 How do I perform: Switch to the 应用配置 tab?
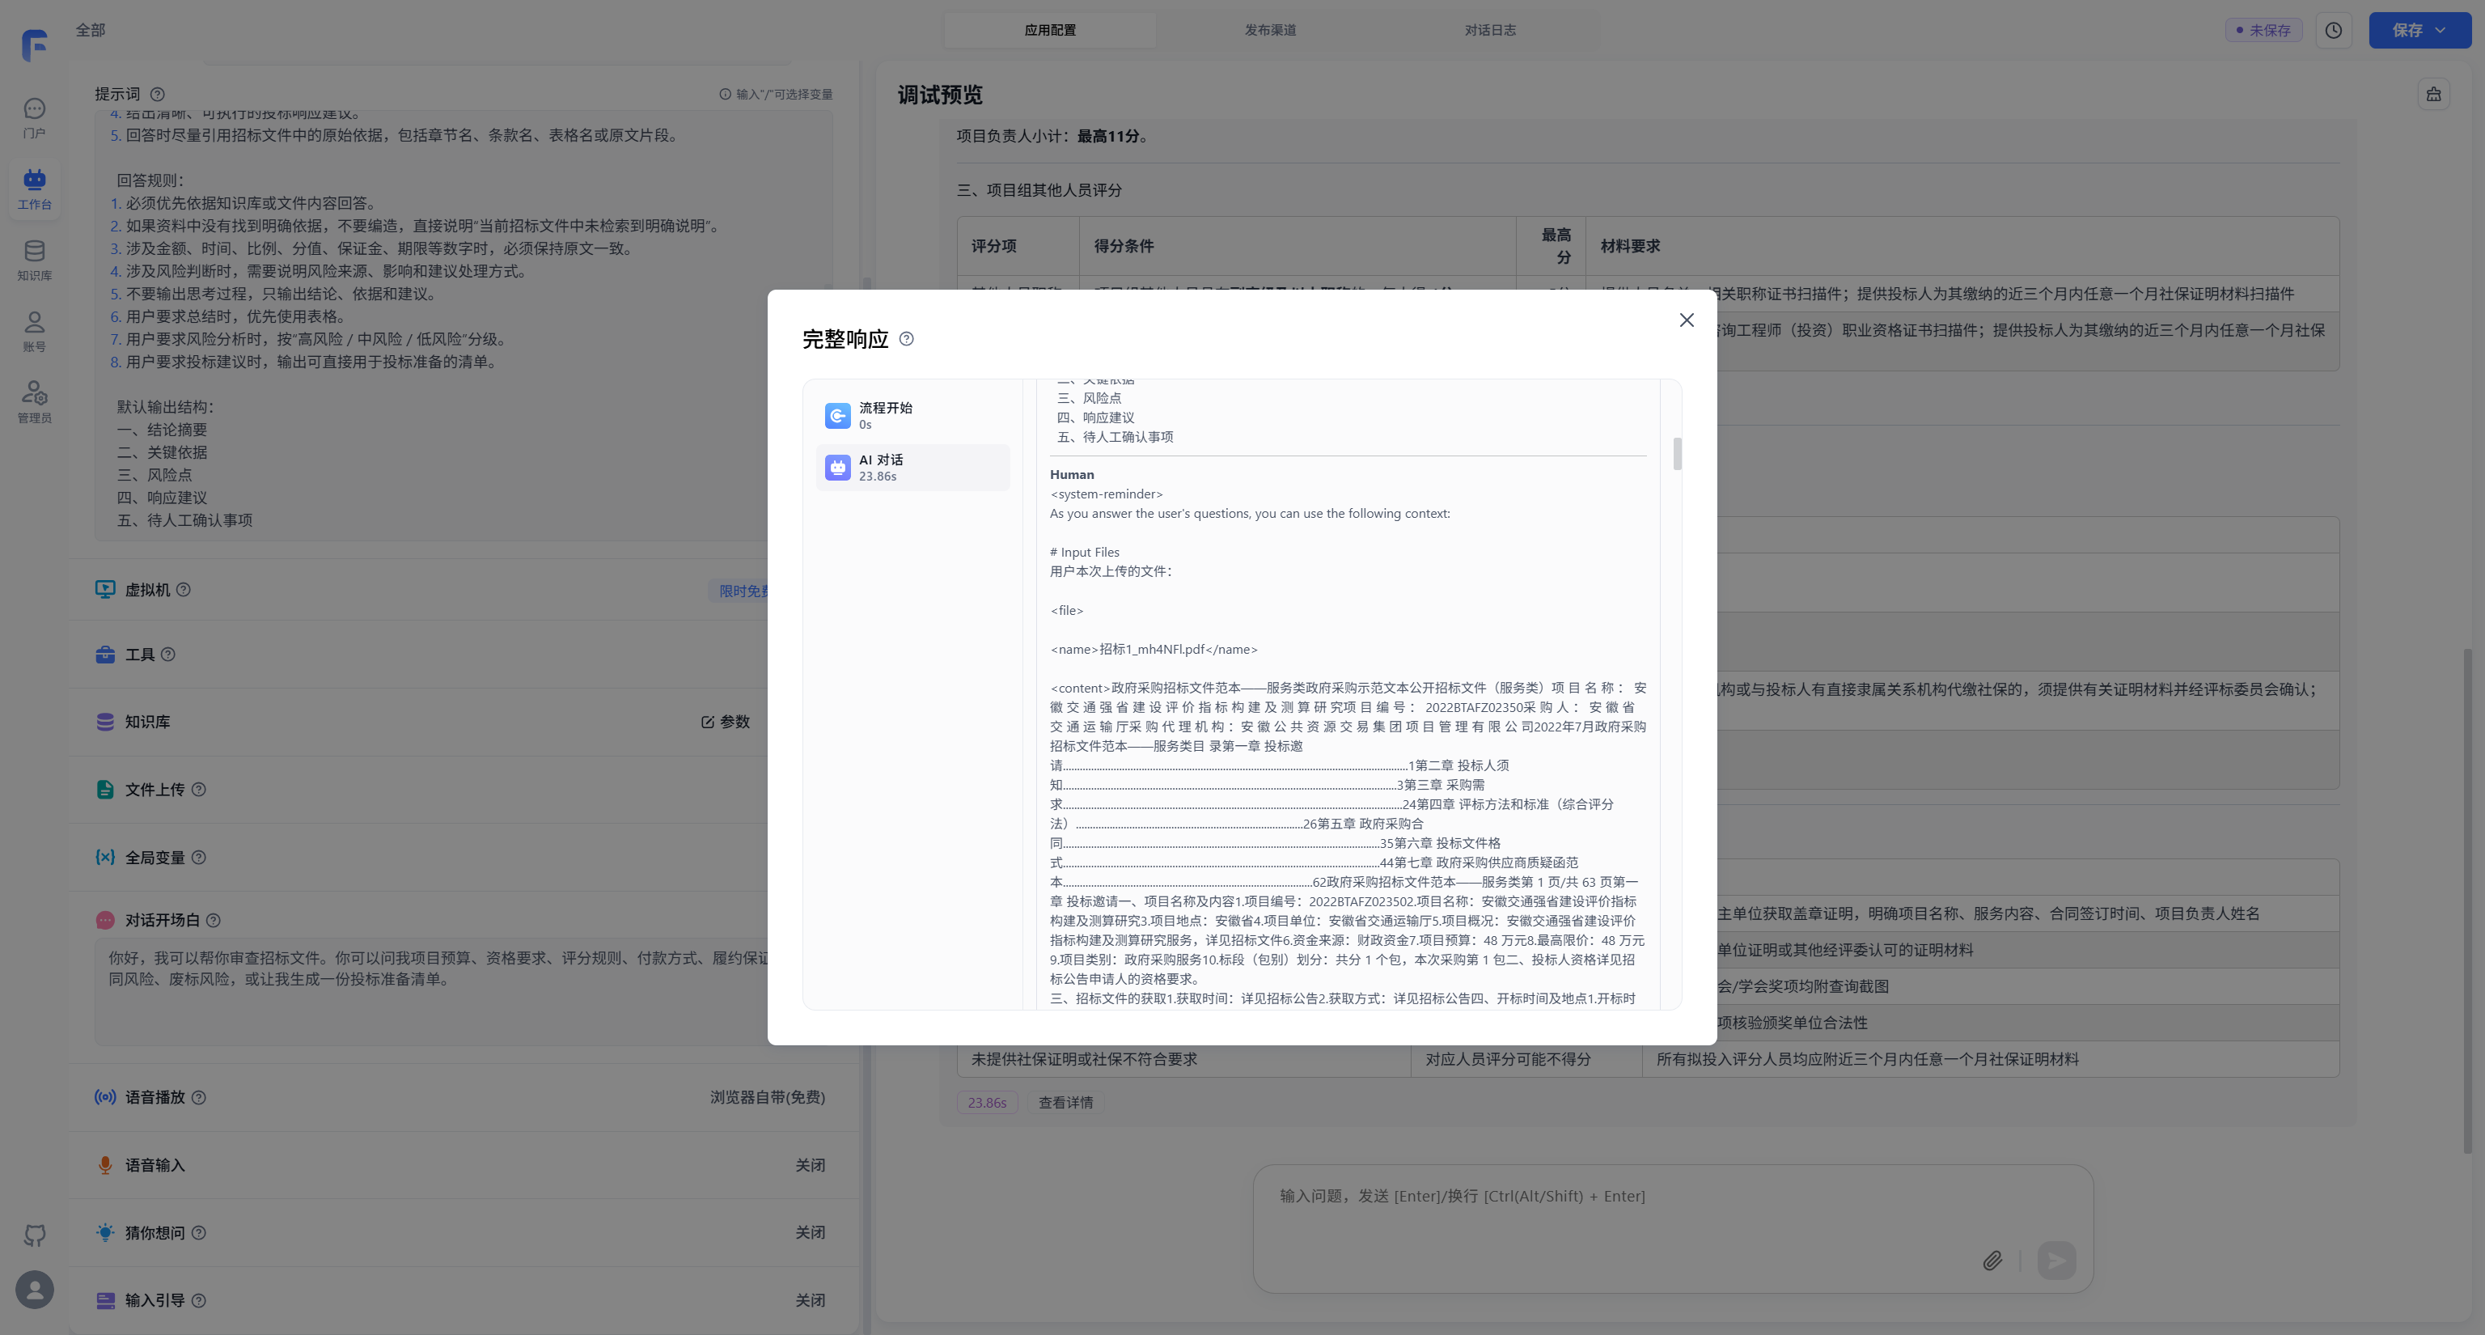click(x=1049, y=30)
